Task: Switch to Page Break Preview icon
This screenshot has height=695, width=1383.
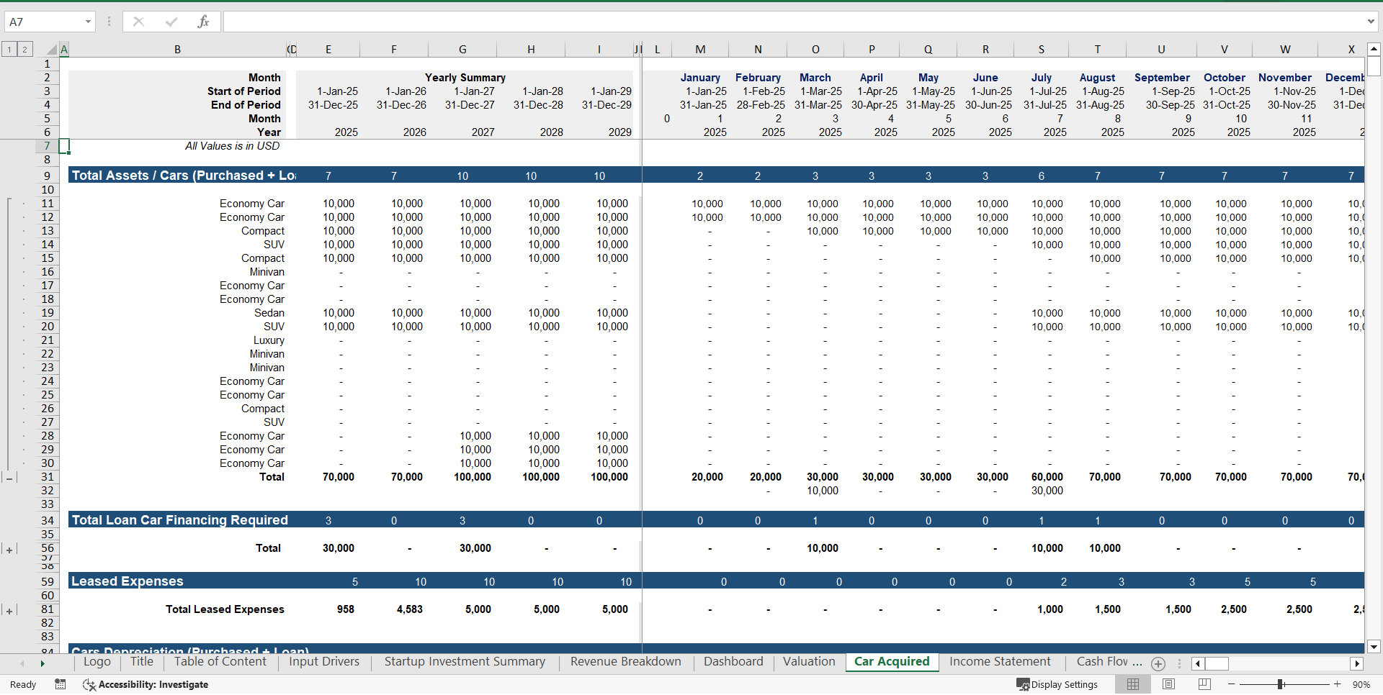Action: [1204, 684]
